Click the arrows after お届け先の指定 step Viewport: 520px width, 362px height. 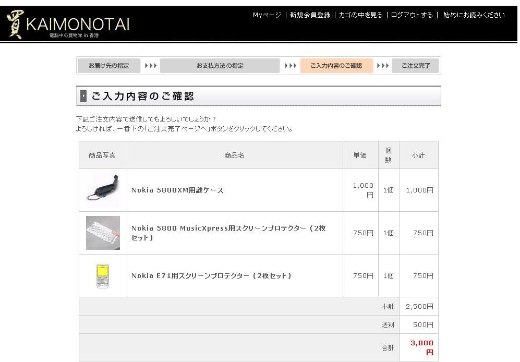(x=151, y=66)
